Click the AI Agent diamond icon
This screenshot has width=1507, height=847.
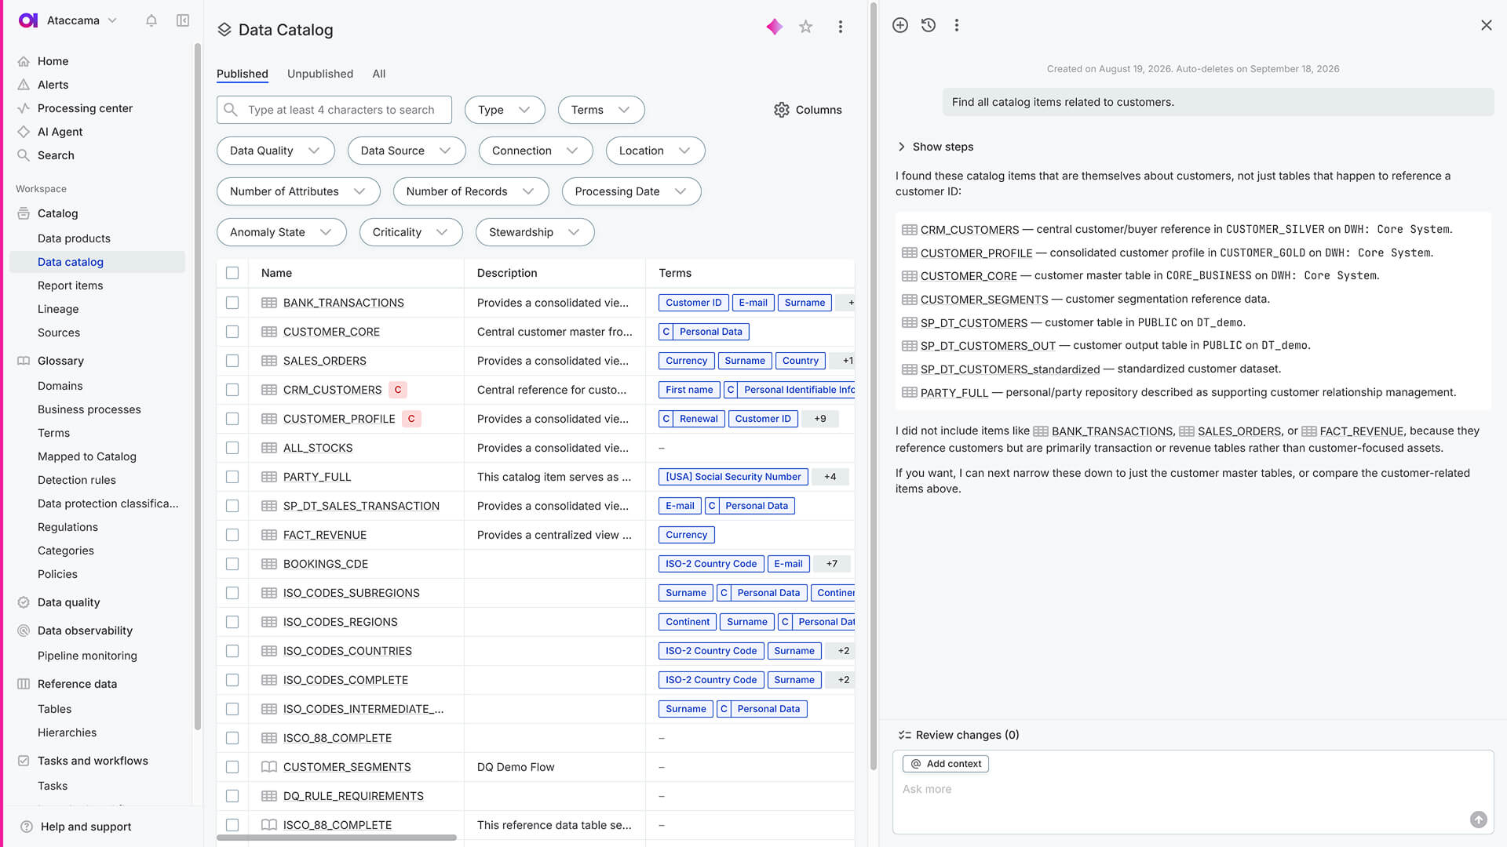tap(24, 132)
